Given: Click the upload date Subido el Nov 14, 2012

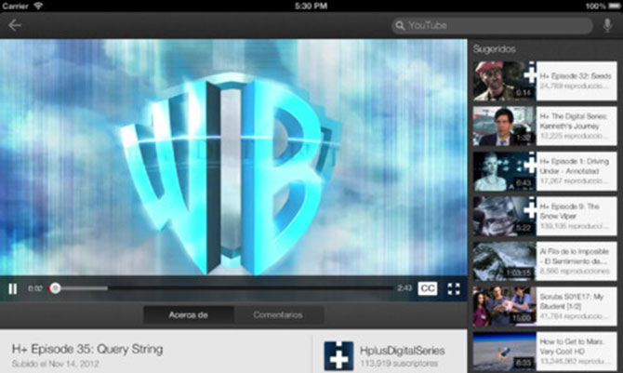Looking at the screenshot, I should pyautogui.click(x=55, y=364).
